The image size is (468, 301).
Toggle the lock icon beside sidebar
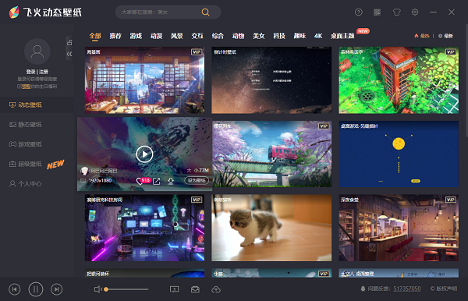click(69, 42)
